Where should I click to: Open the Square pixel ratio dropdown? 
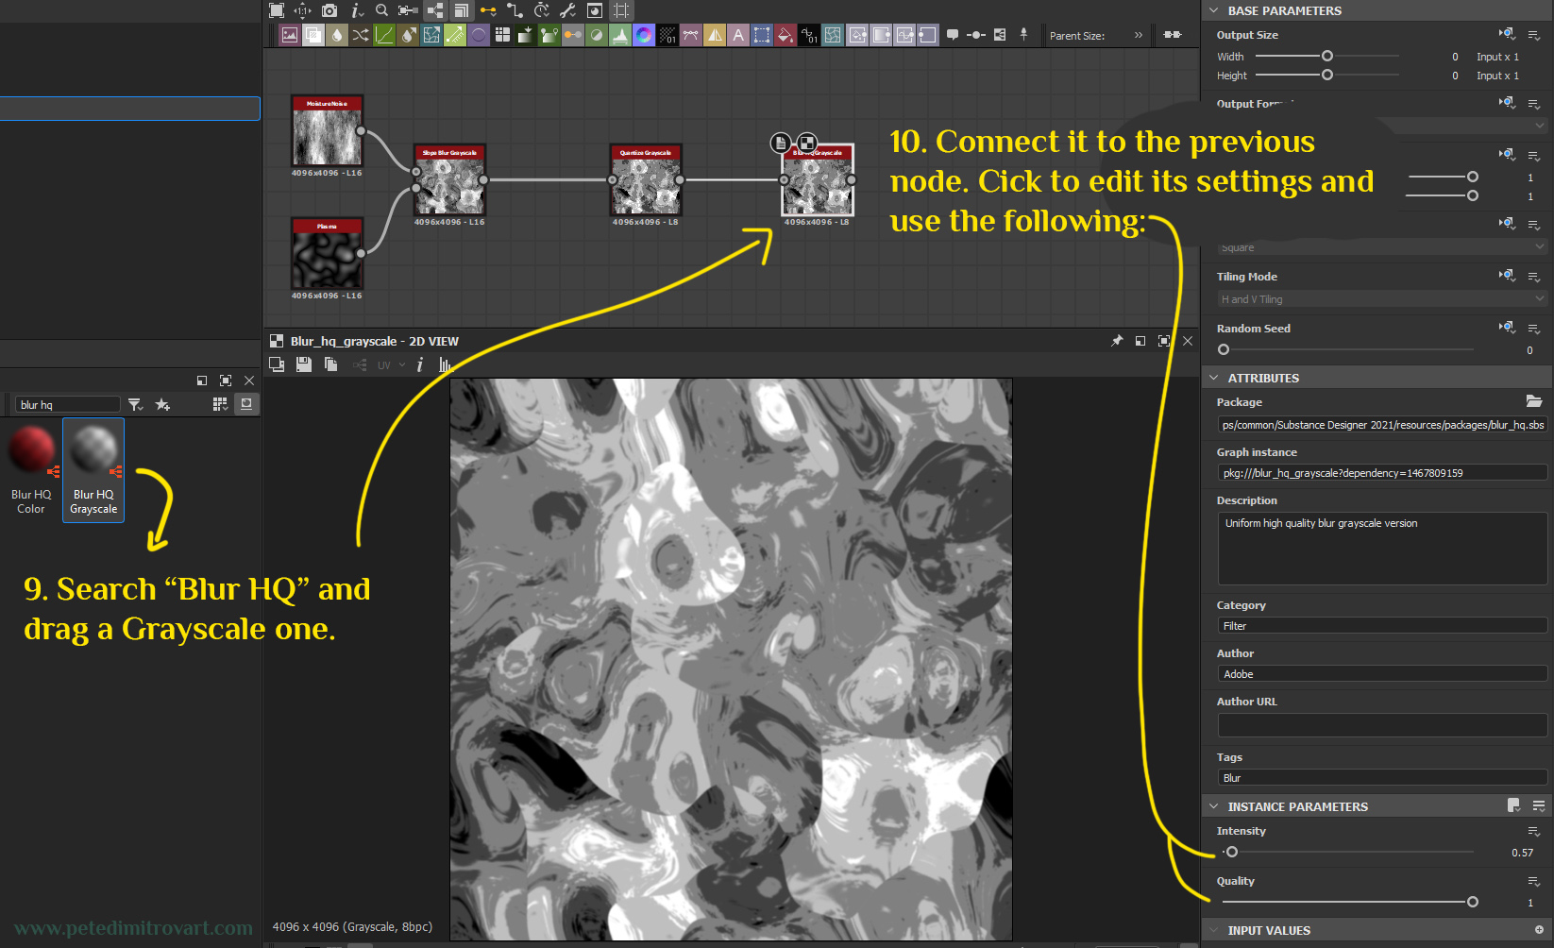(x=1382, y=247)
